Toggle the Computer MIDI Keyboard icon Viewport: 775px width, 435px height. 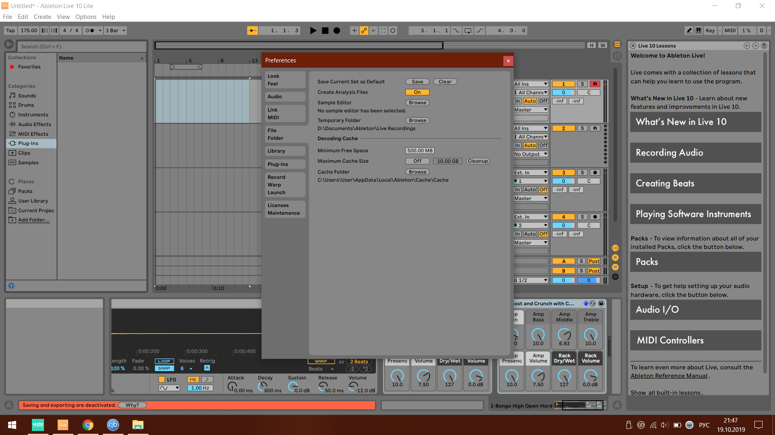pos(698,31)
